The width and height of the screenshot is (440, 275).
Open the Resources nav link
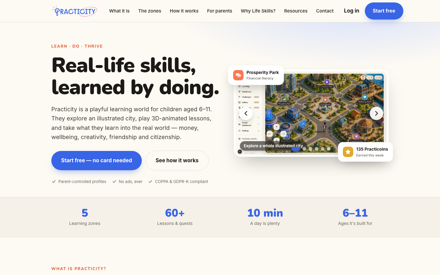tap(296, 11)
